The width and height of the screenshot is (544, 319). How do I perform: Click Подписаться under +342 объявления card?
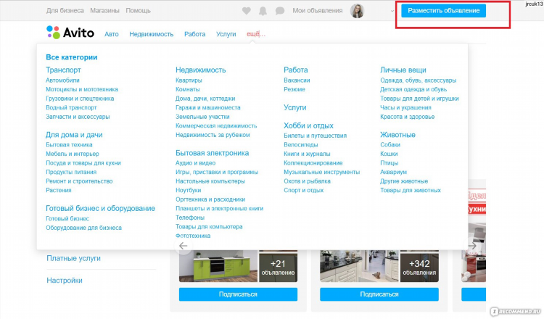[x=379, y=294]
